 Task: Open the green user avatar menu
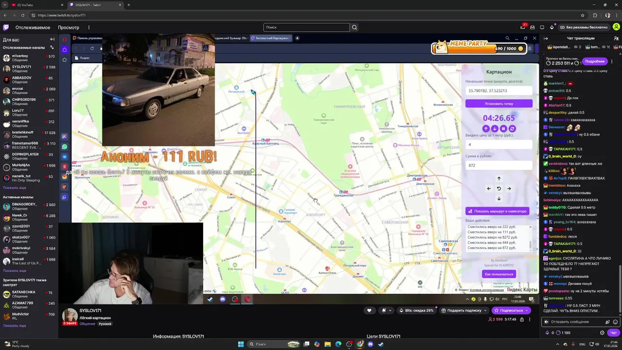[x=616, y=27]
